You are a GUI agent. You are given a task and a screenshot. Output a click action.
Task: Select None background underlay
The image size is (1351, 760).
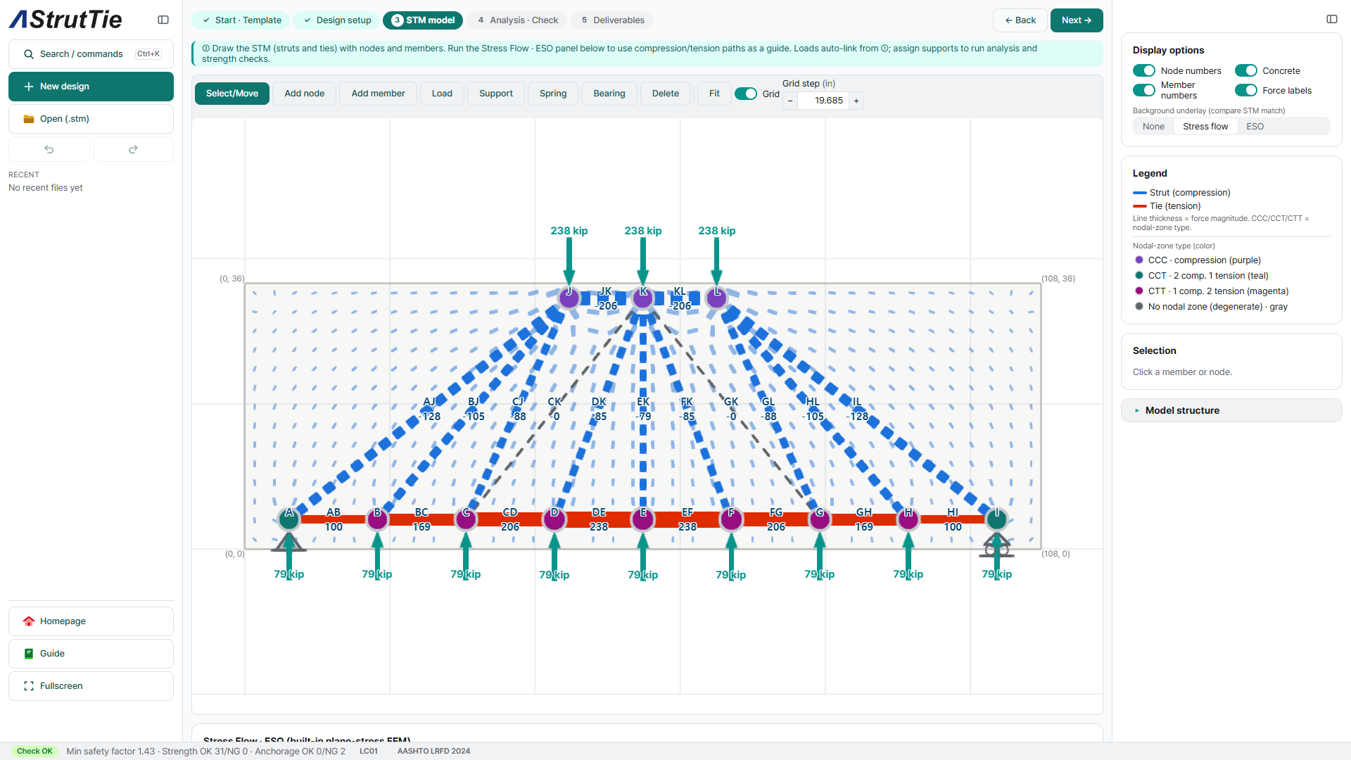click(1153, 127)
